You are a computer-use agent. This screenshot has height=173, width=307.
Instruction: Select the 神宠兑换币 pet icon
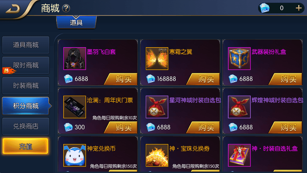pos(75,155)
